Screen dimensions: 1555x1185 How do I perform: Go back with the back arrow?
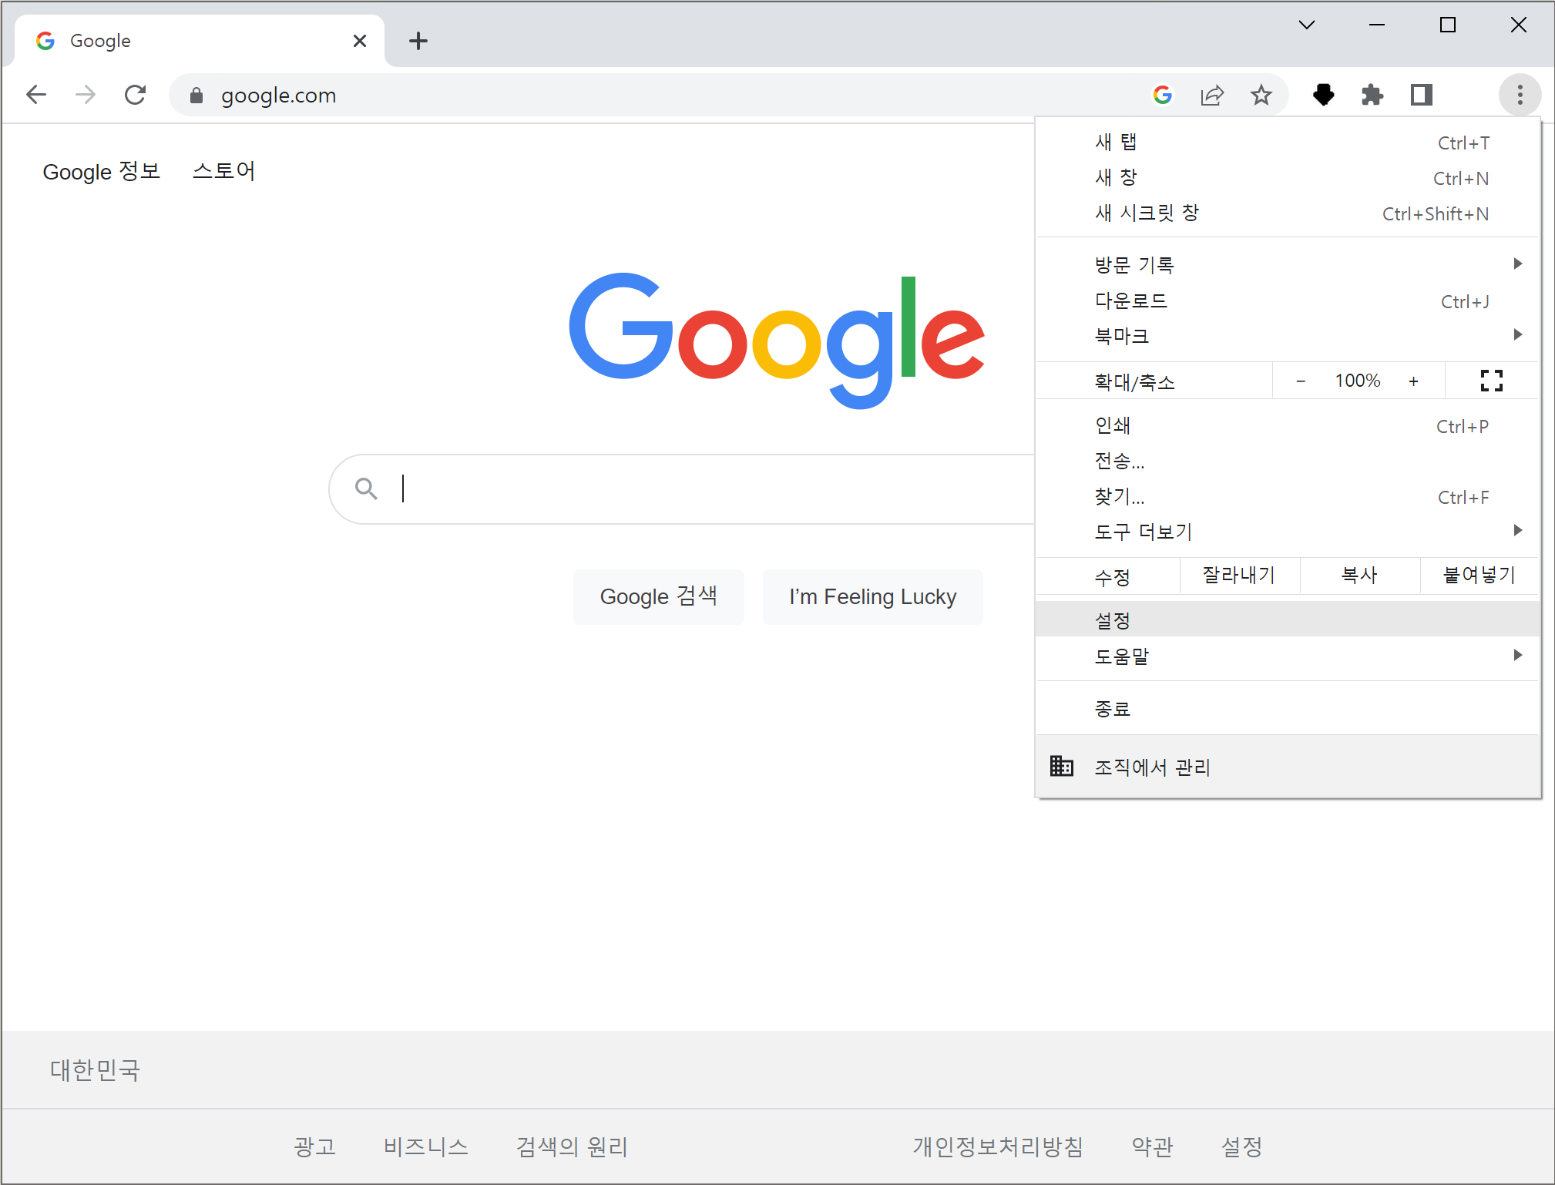click(x=36, y=95)
